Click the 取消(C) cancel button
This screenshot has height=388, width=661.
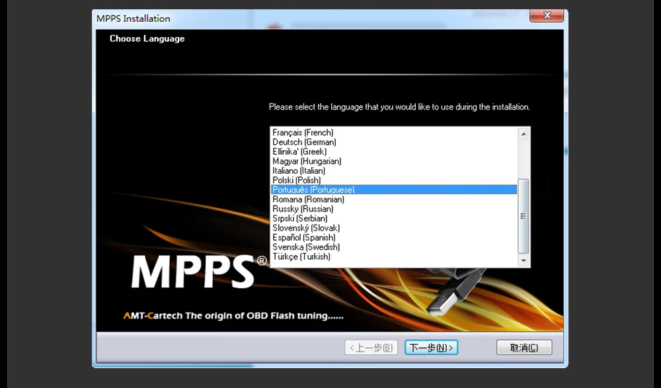pos(524,348)
